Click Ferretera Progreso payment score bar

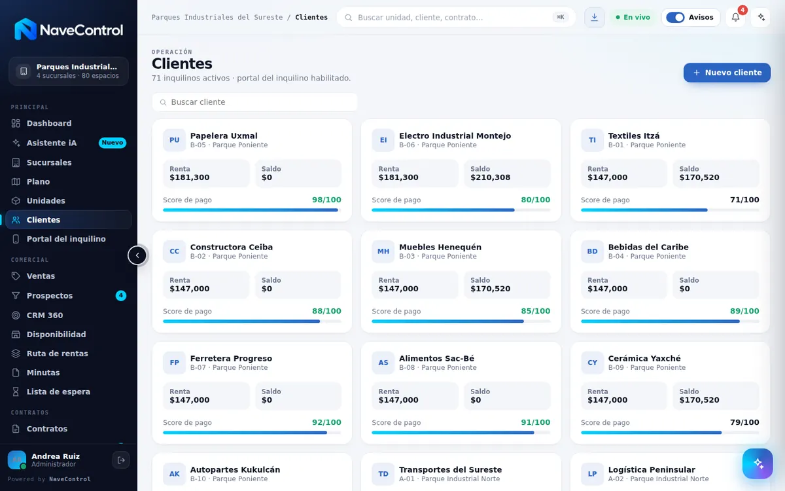click(x=252, y=433)
